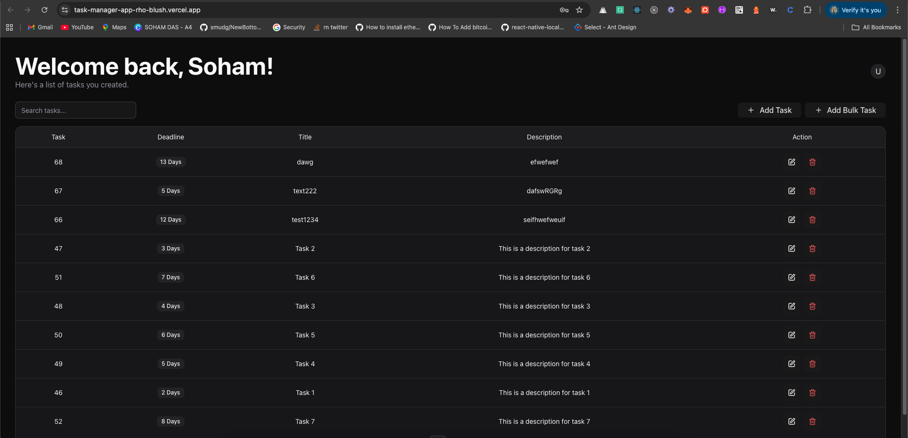Screen dimensions: 908x438
Task: Click description 'seifhwefweuif'
Action: [x=544, y=220]
